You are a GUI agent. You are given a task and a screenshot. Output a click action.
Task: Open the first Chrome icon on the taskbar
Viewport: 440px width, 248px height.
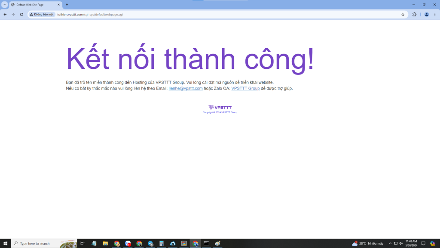117,244
